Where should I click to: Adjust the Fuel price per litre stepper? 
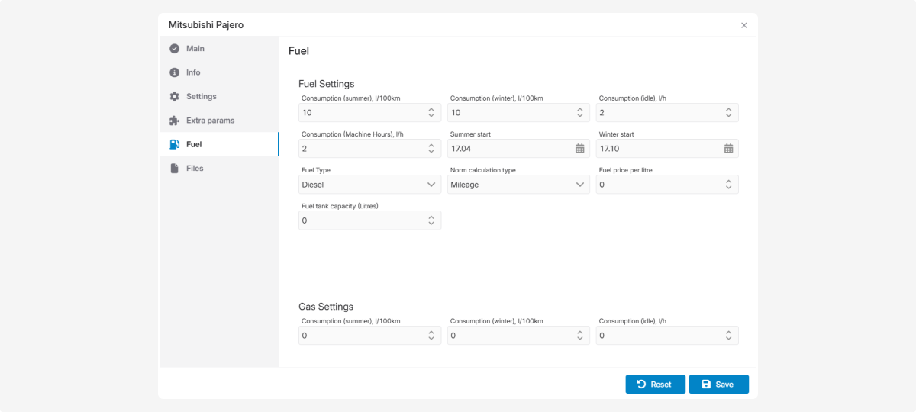pos(728,185)
